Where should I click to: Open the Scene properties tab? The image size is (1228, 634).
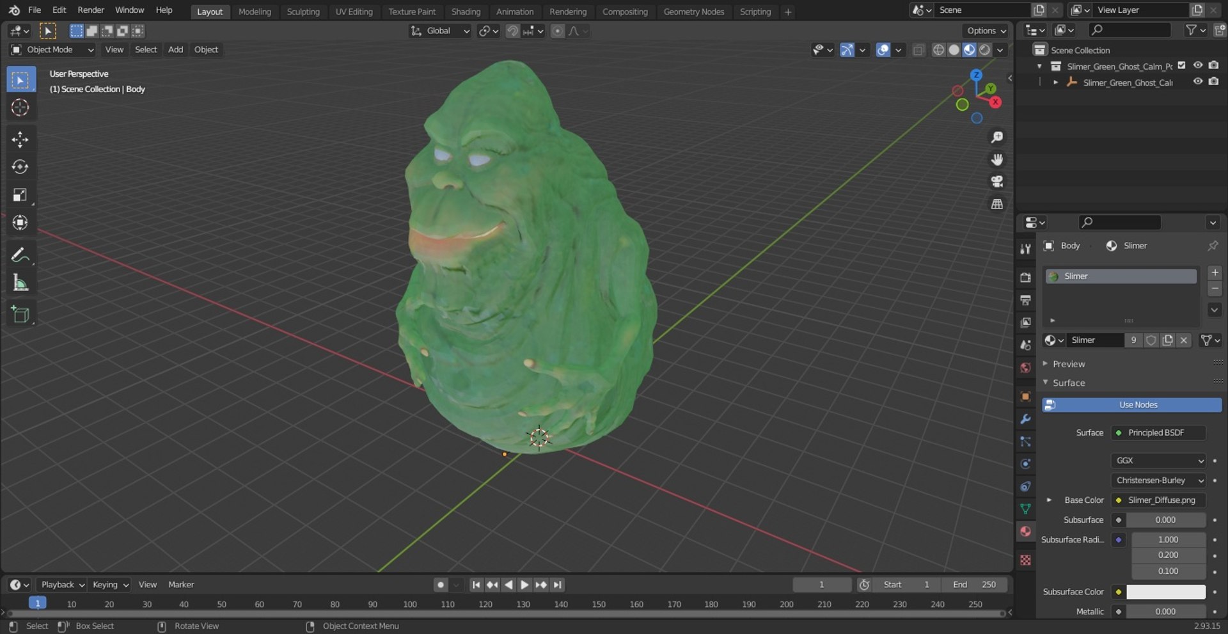(1025, 345)
